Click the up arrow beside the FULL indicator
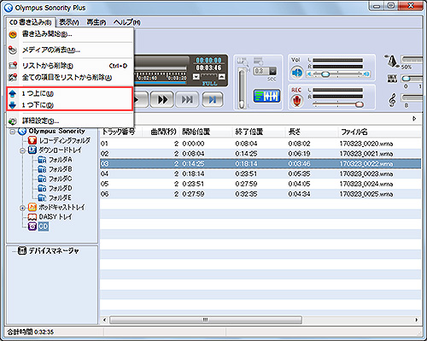427x341 pixels. [x=222, y=77]
